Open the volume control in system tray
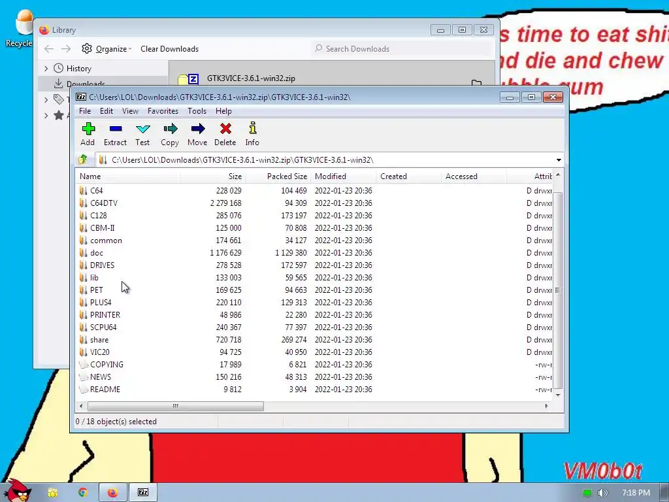The height and width of the screenshot is (502, 669). (602, 493)
